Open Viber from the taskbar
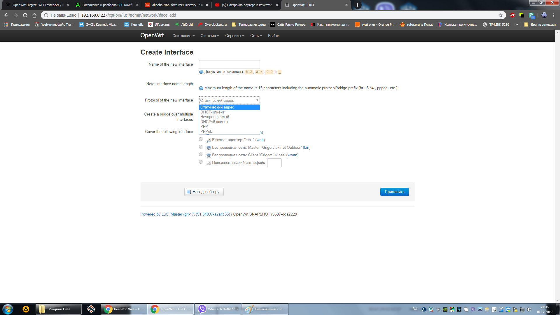The image size is (560, 315). coord(218,309)
